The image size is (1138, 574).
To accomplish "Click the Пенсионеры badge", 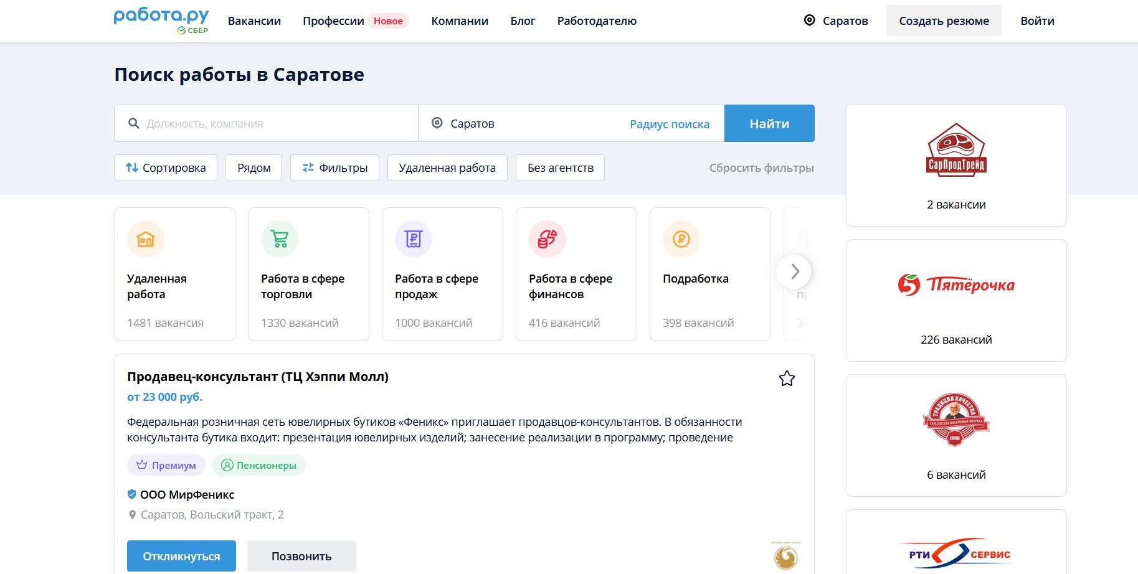I will [x=258, y=465].
